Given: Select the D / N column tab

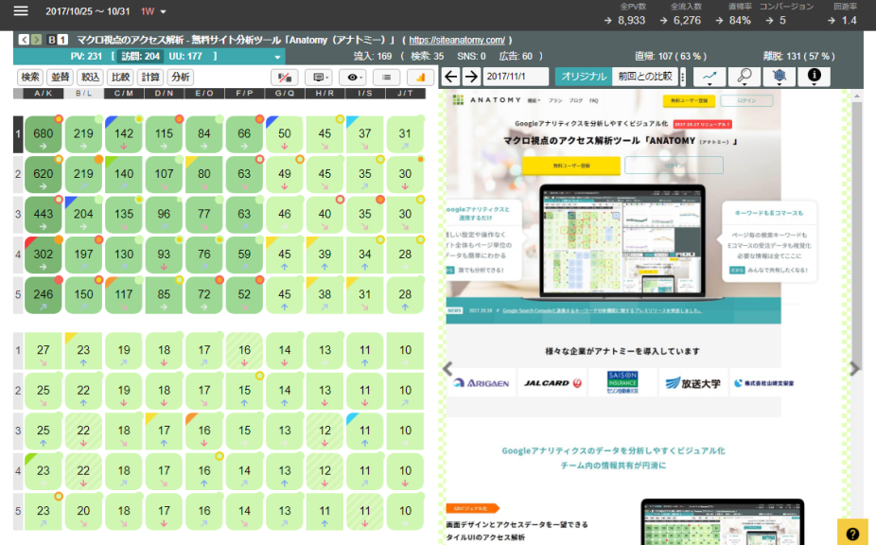Looking at the screenshot, I should (165, 94).
